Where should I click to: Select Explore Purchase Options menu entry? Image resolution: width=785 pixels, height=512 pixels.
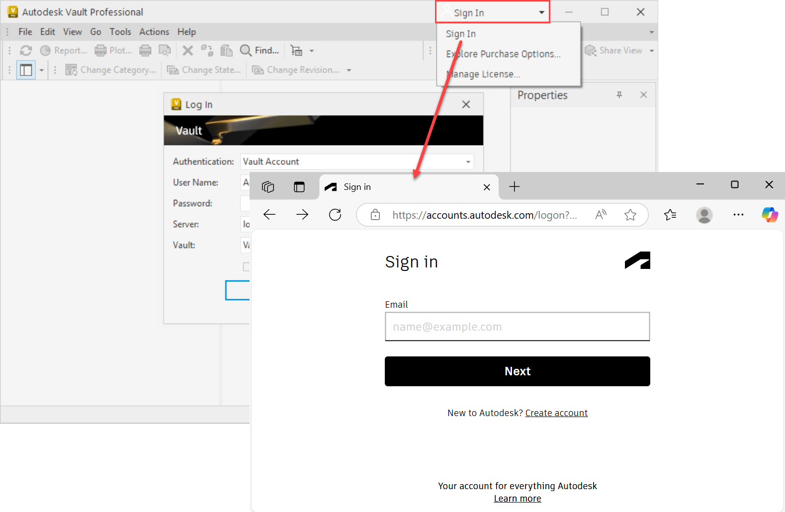[x=503, y=54]
